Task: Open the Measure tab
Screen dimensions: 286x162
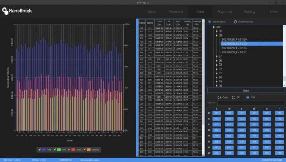Action: click(176, 11)
